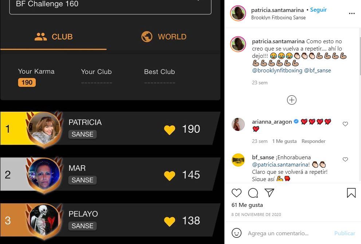Open the @bf_sanse mention link
The image size is (361, 244).
tap(318, 70)
